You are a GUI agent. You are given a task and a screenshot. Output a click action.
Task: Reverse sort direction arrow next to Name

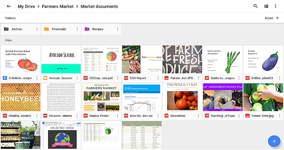tap(277, 18)
